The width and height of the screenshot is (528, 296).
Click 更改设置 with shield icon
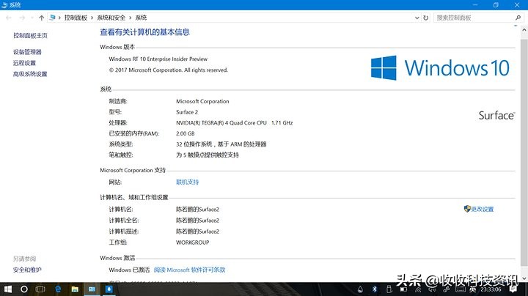(x=479, y=209)
